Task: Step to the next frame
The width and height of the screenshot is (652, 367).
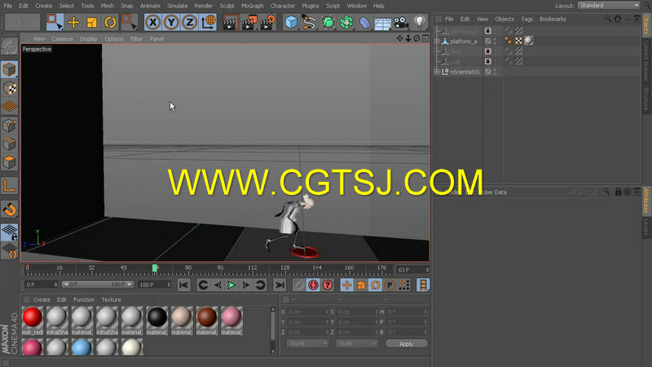Action: [x=246, y=285]
